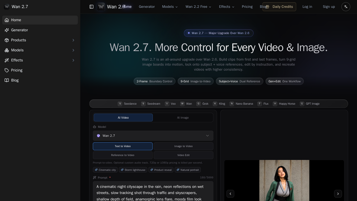This screenshot has height=201, width=357.
Task: Apply the Natural portrait prompt preset
Action: point(188,170)
